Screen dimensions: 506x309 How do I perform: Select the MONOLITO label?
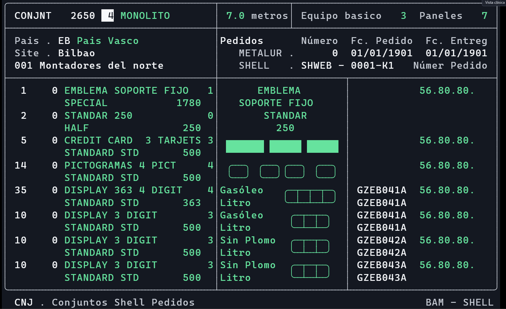coord(145,16)
